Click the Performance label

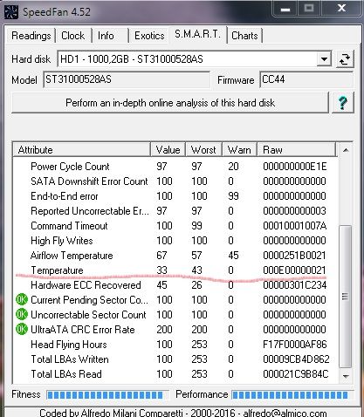202,394
